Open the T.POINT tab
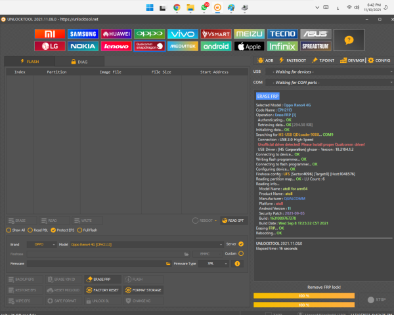The height and width of the screenshot is (315, 394). click(x=323, y=60)
